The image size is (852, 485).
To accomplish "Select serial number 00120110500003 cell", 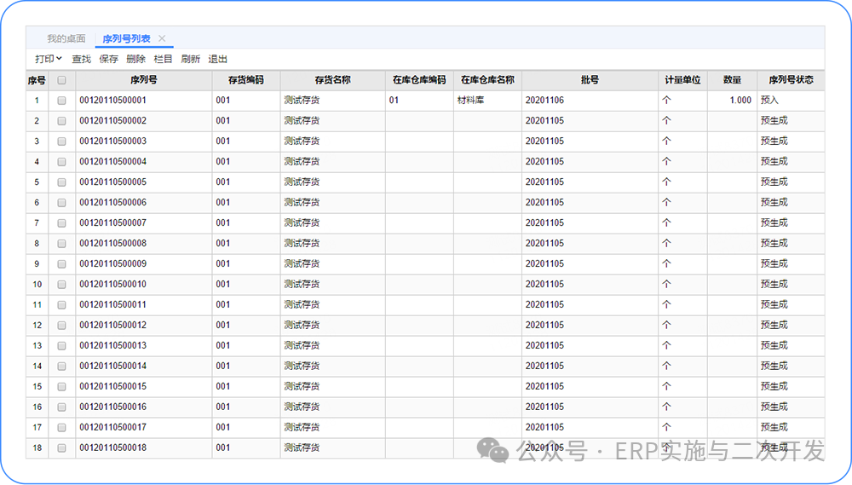I will (113, 141).
